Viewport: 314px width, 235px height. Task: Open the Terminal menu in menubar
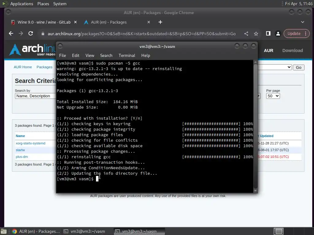(x=127, y=56)
